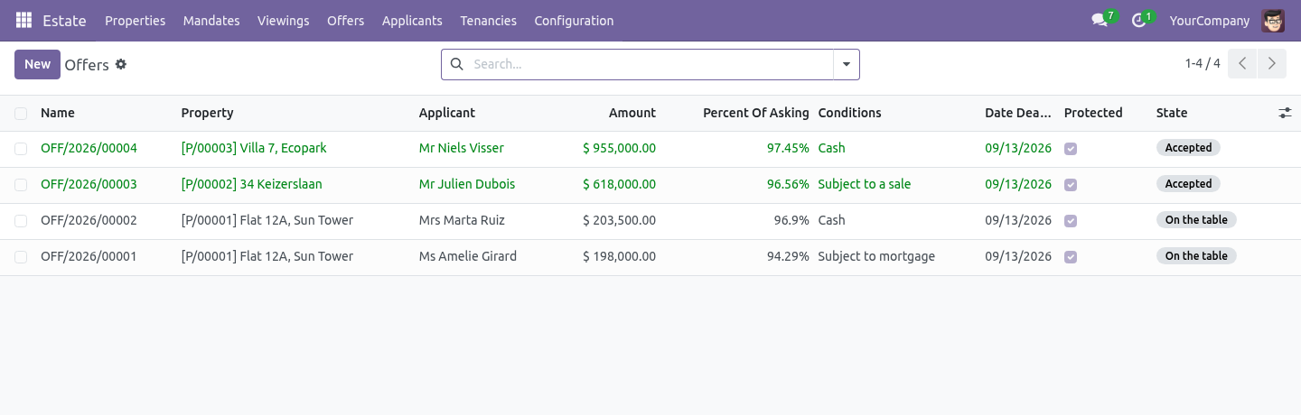Toggle Protected checkbox for Amelie Girard offer
Screen dimensions: 1301x415
pos(1071,256)
